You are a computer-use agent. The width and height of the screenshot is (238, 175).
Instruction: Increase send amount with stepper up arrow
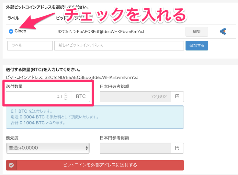pyautogui.click(x=66, y=95)
